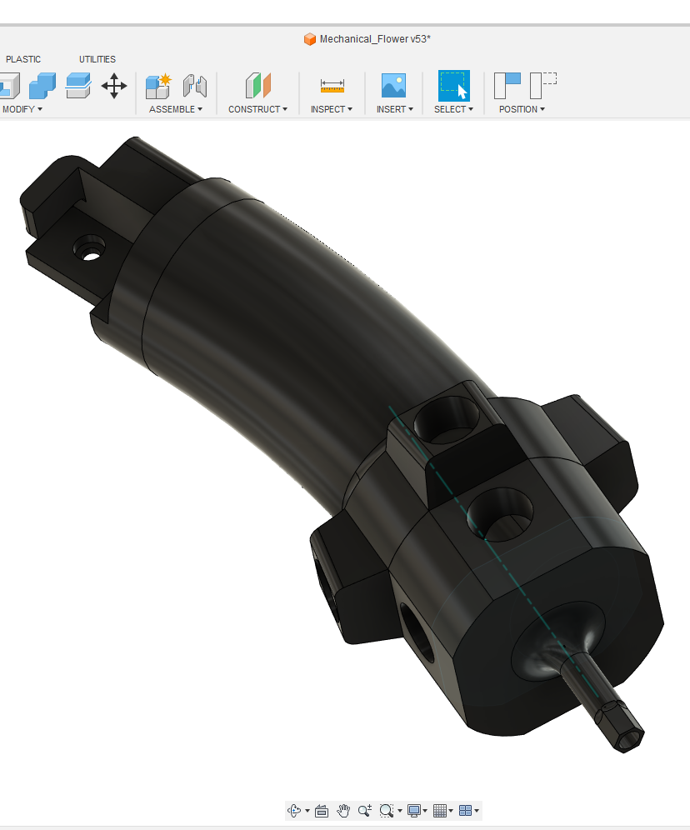
Task: Click the Insert image icon
Action: coord(393,85)
